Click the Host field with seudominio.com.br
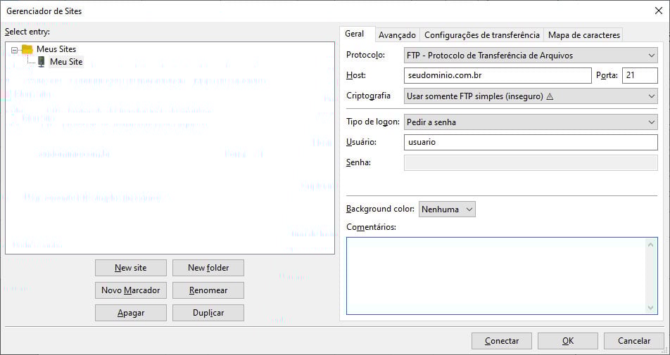 498,75
